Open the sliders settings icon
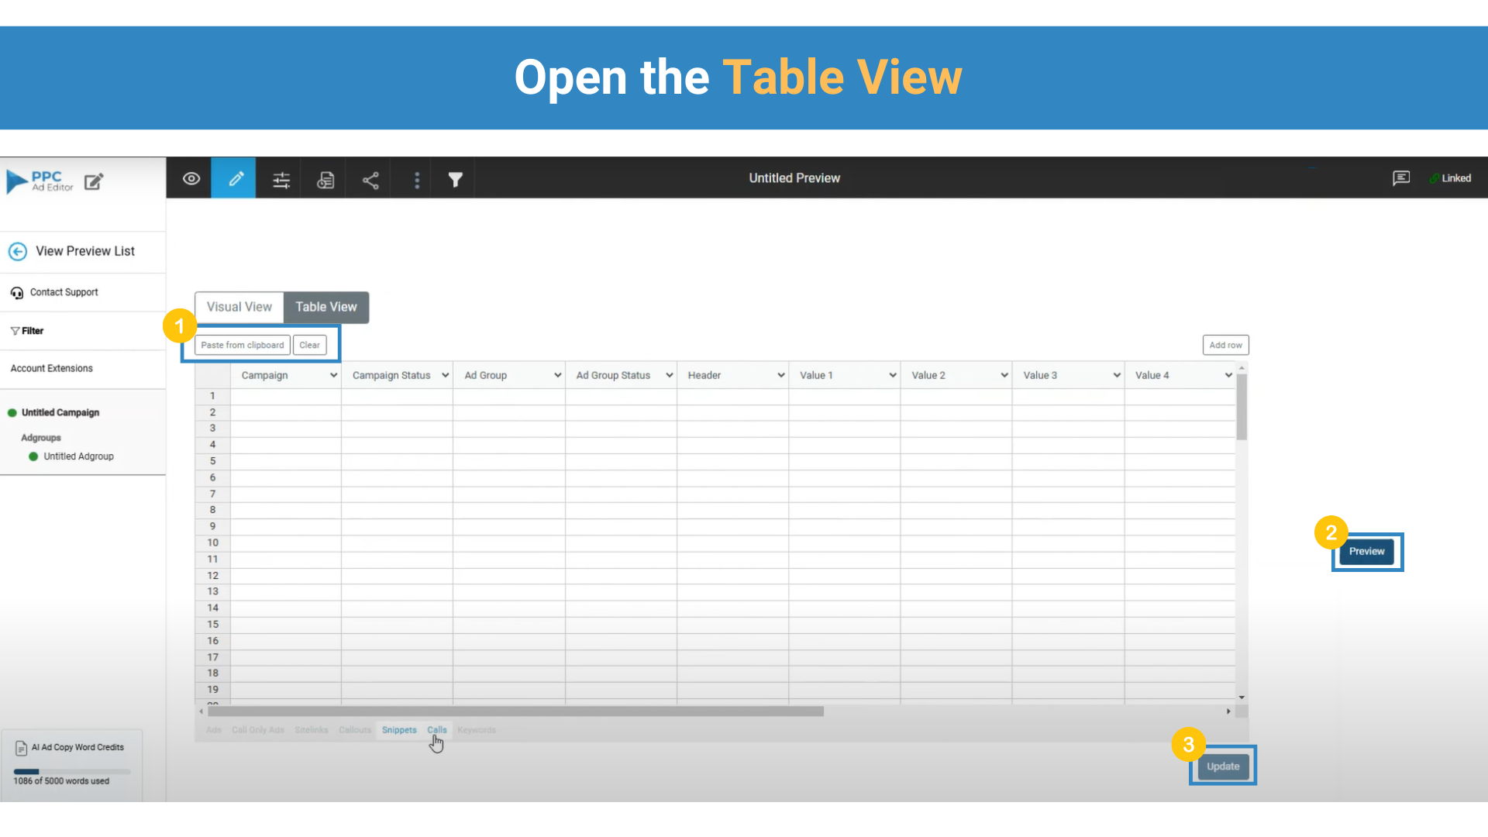The width and height of the screenshot is (1488, 837). pos(281,180)
